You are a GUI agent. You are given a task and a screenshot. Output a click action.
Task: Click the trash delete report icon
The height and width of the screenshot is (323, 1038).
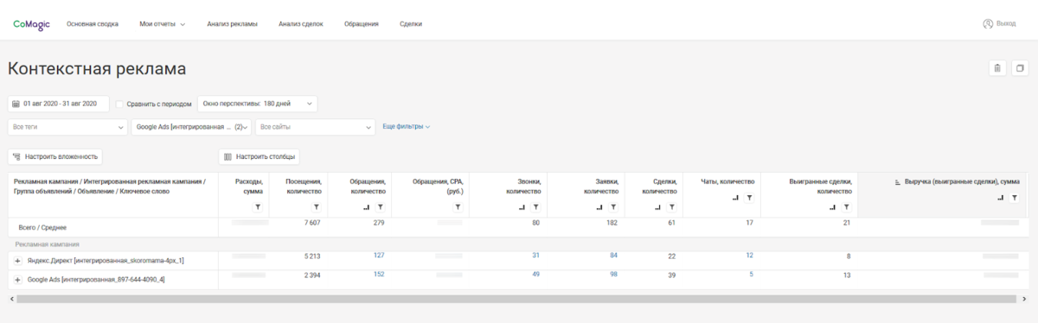click(x=996, y=68)
